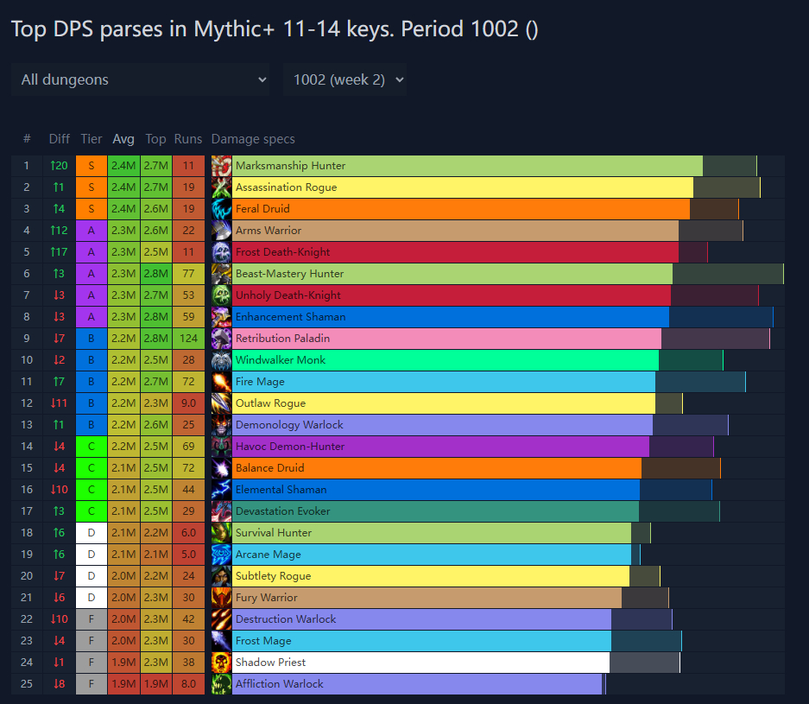Click the Retribution Paladin spec icon
This screenshot has width=809, height=704.
pyautogui.click(x=222, y=339)
